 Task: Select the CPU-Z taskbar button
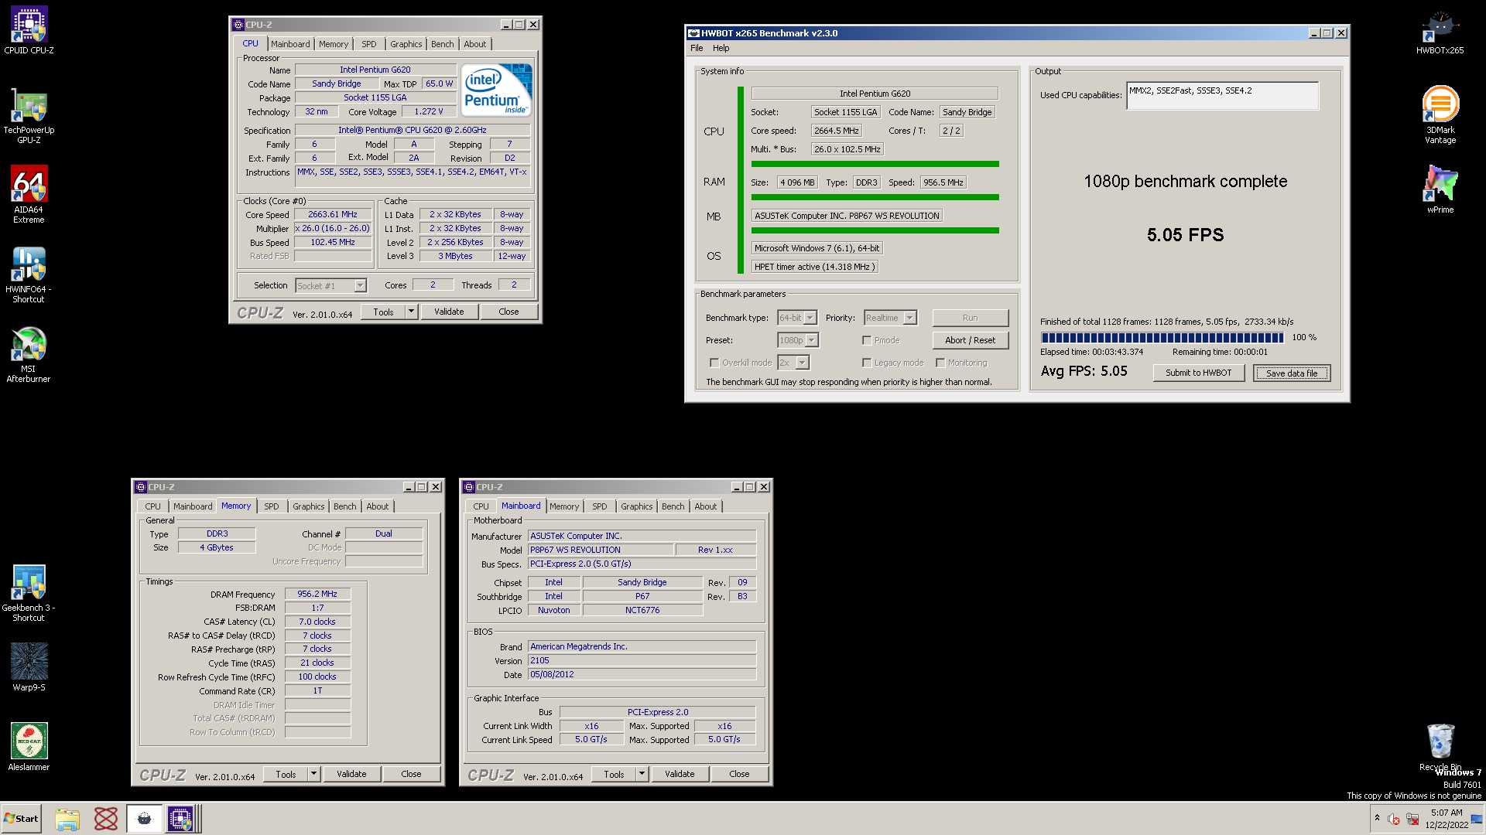(x=182, y=819)
